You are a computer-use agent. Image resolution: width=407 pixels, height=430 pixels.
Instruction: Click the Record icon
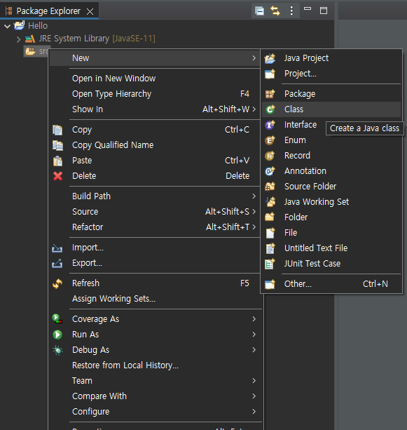[x=270, y=156]
